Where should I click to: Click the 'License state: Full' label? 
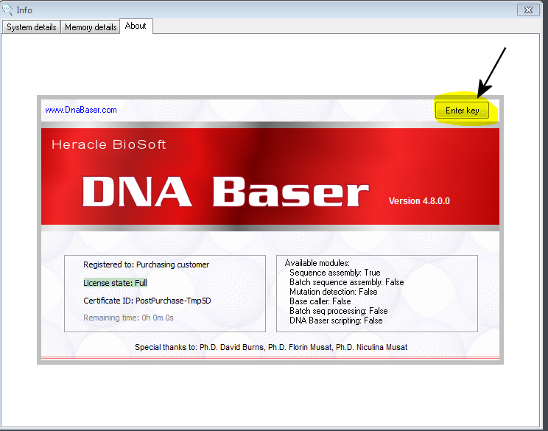115,283
